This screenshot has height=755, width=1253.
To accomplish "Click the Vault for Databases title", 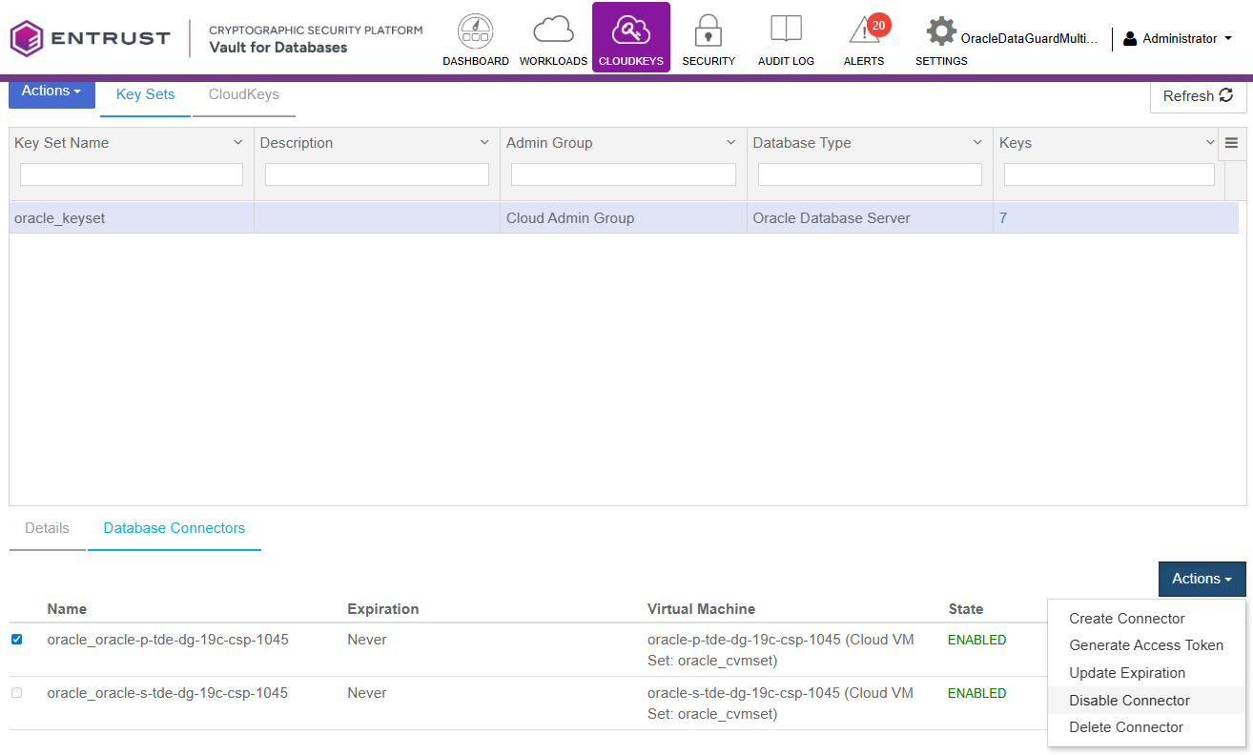I will pos(278,48).
